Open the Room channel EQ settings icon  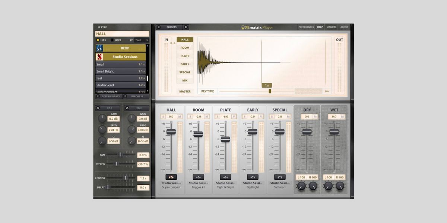click(199, 177)
